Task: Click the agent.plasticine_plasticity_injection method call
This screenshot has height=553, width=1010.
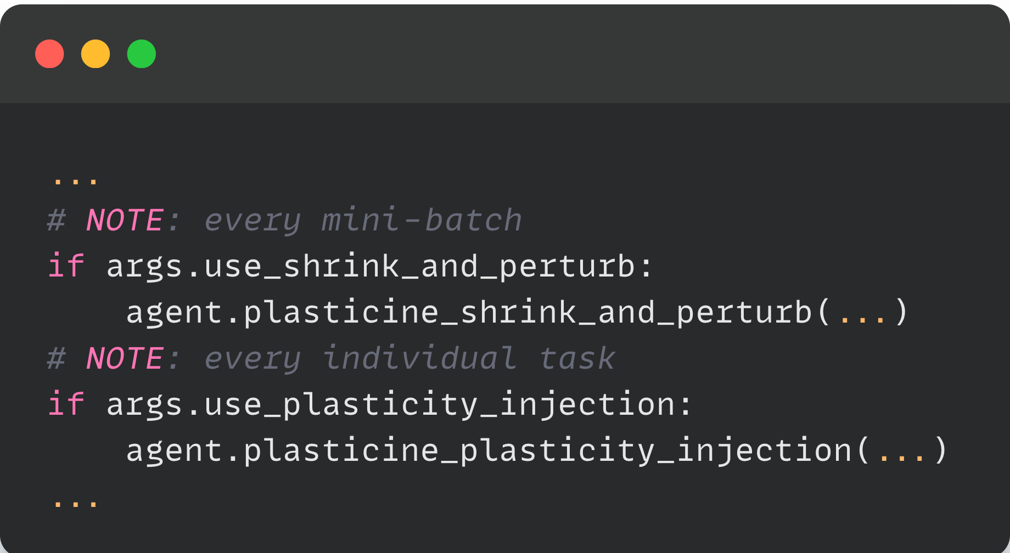Action: coord(489,451)
